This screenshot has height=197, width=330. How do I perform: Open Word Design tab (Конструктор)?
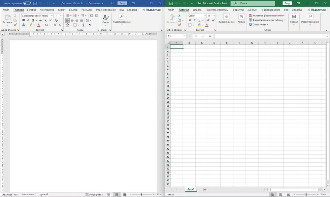[x=47, y=10]
